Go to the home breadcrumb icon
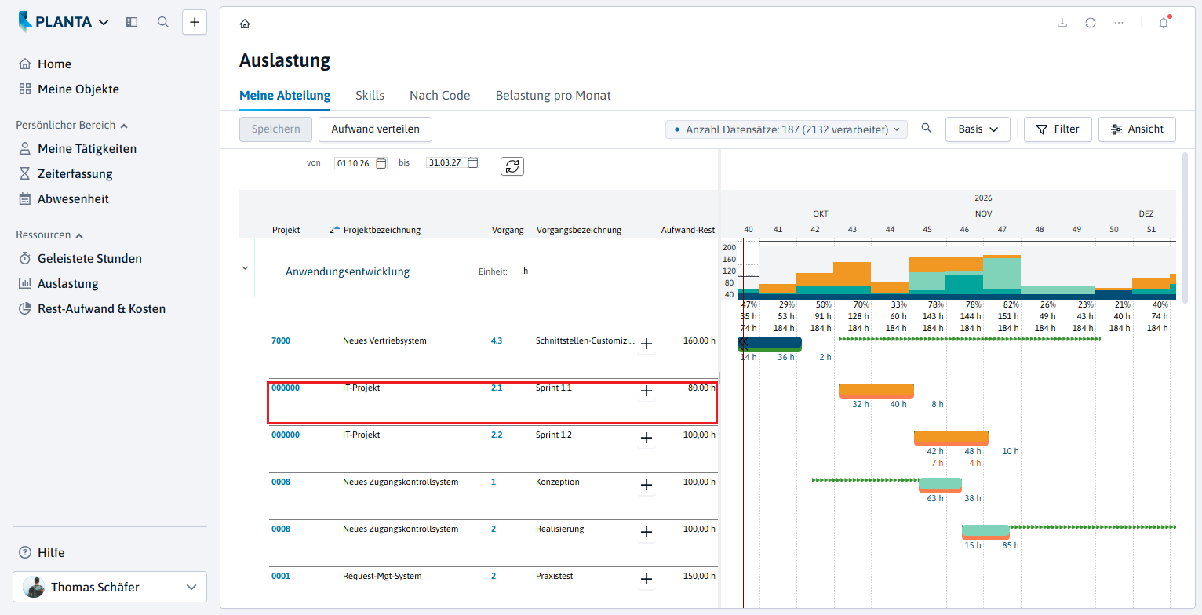 click(245, 24)
